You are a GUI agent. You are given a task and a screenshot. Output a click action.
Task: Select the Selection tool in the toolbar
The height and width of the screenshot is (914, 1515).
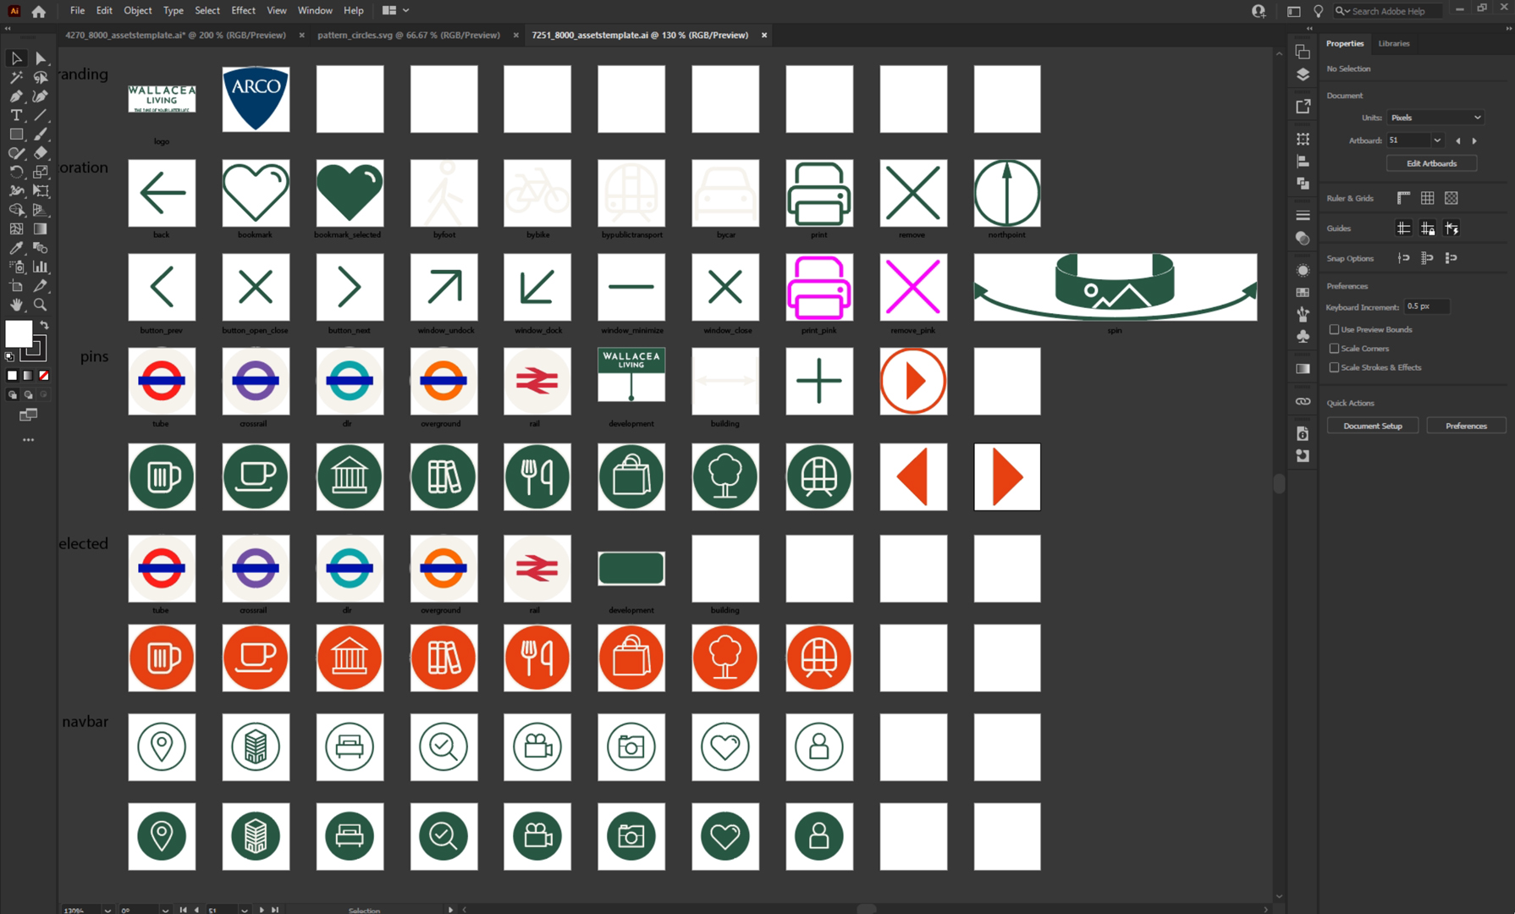(x=16, y=58)
